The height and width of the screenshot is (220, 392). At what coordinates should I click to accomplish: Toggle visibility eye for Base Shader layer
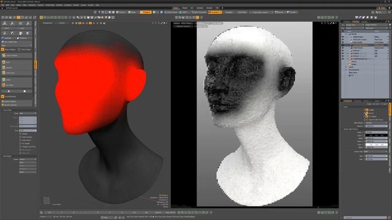click(343, 42)
